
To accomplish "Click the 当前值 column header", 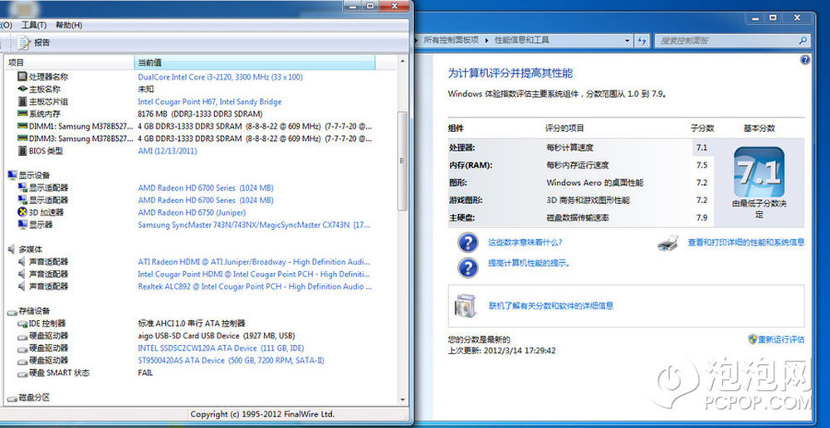I will click(254, 63).
